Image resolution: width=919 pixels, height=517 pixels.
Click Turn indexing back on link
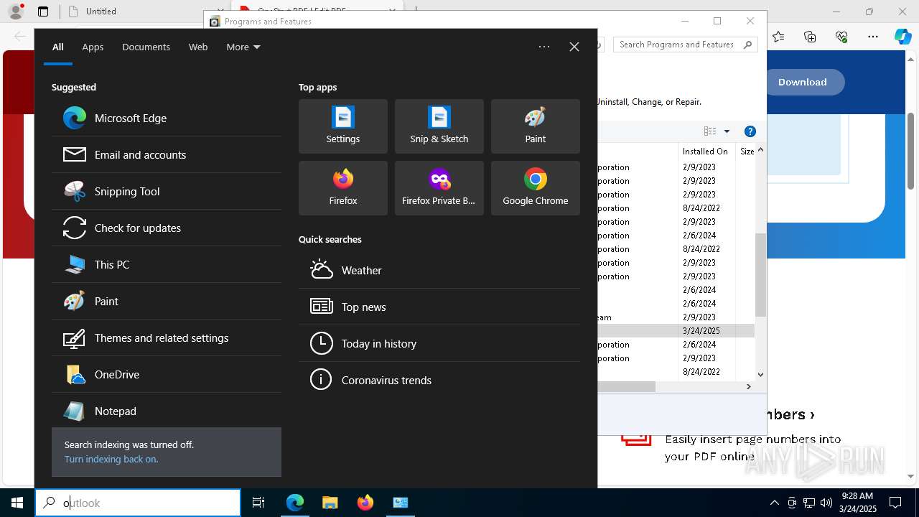[111, 460]
